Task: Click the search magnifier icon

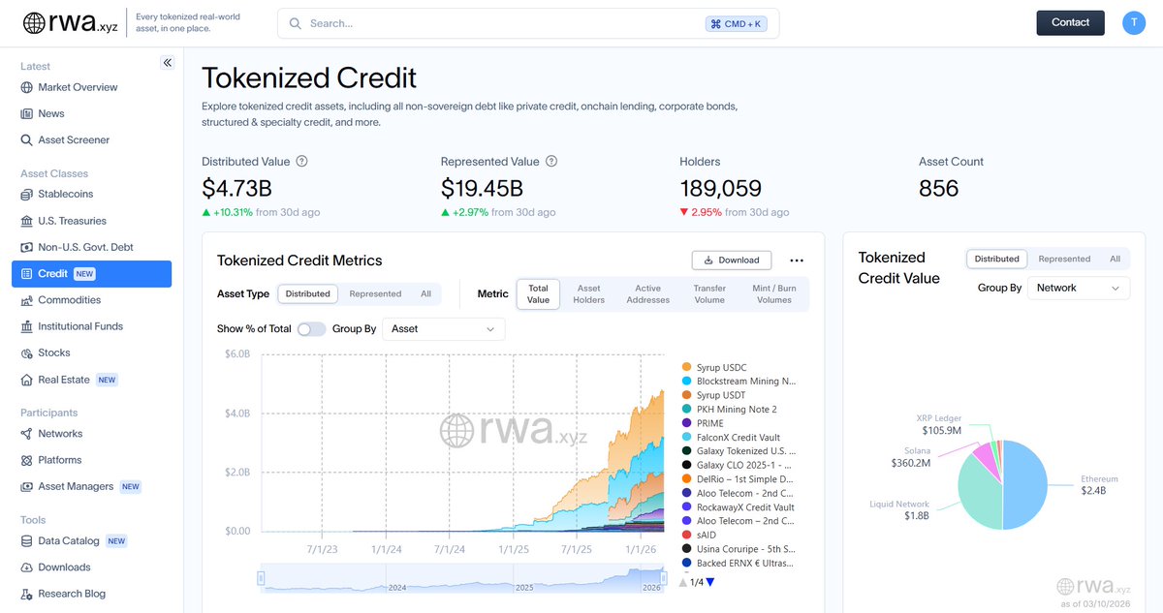Action: pos(295,23)
